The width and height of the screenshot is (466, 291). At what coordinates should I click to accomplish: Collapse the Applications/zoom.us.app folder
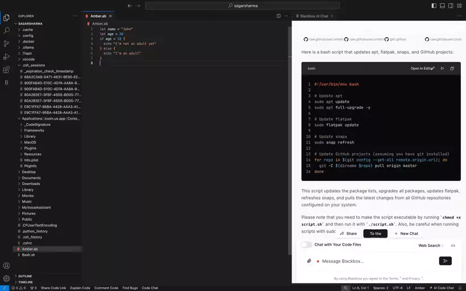(47, 119)
